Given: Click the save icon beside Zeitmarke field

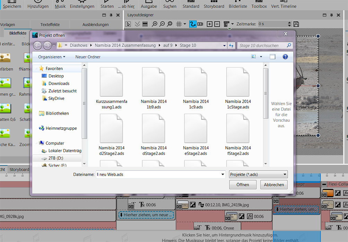Looking at the screenshot, I should click(296, 24).
